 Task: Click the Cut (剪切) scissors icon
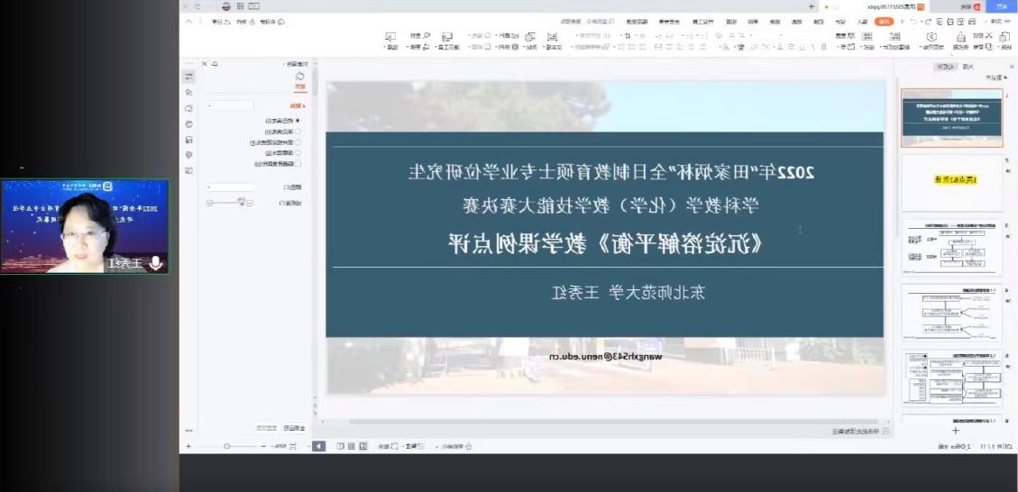[989, 36]
